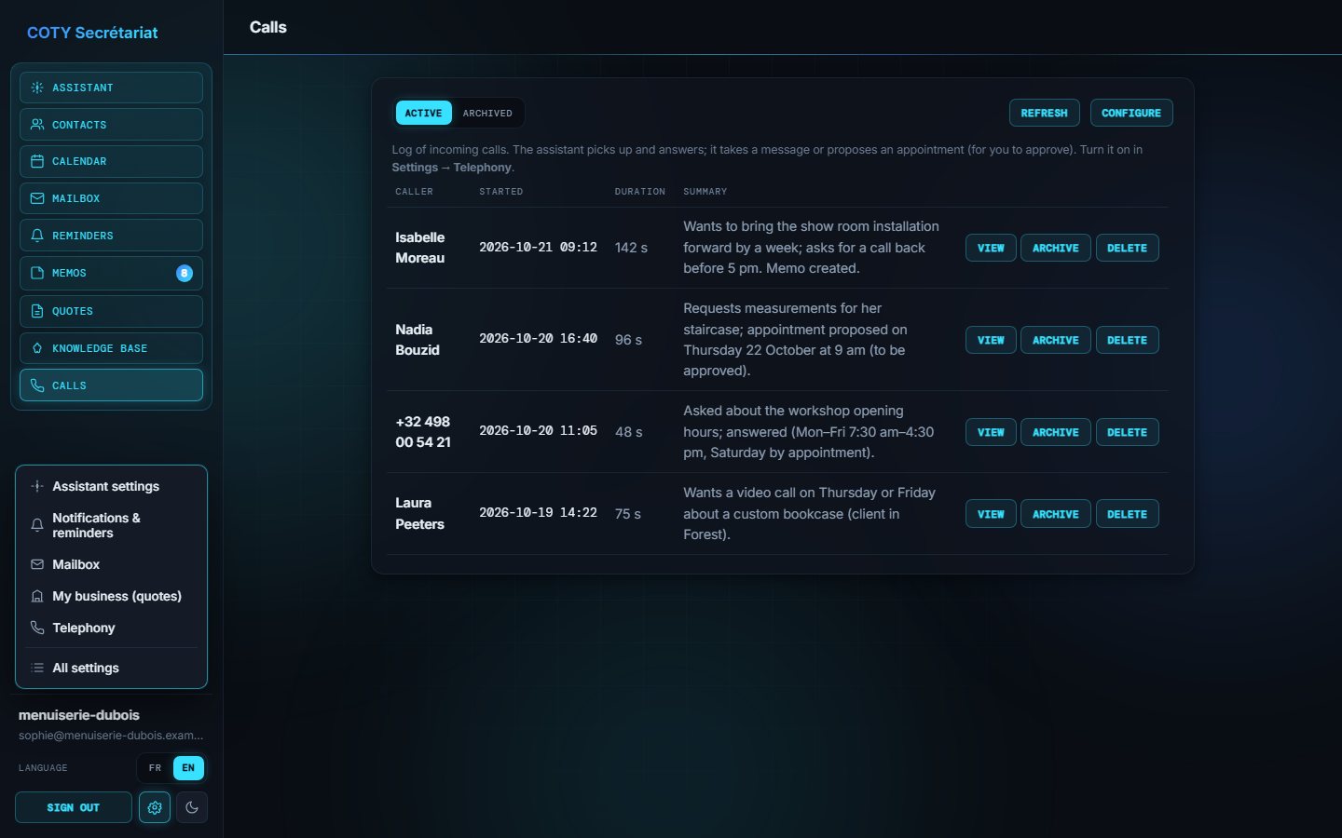This screenshot has width=1342, height=838.
Task: Click the timestamp 2026-10-19 14:22
Action: 538,512
